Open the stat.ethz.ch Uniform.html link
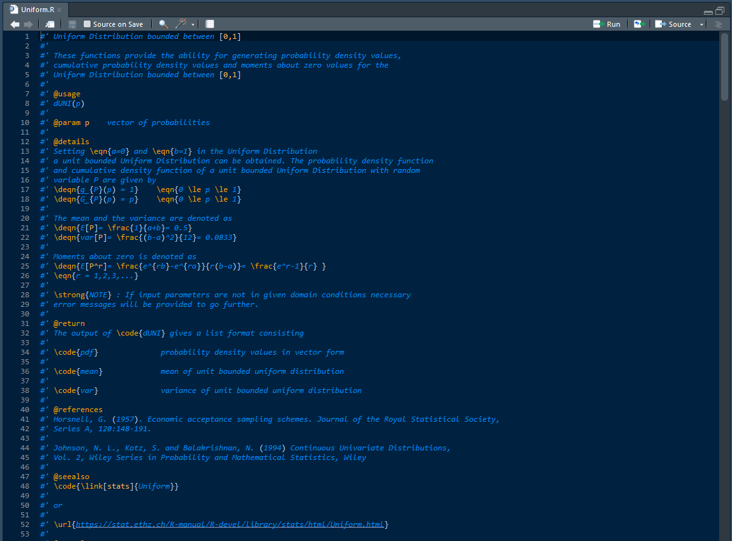732x541 pixels. 230,524
